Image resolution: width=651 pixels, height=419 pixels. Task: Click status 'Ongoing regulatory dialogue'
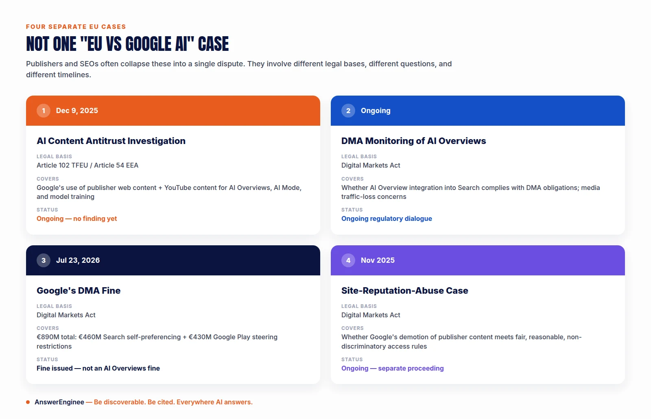pos(387,218)
